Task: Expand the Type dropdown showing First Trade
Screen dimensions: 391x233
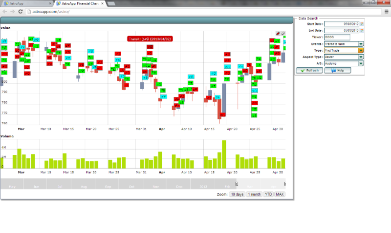Action: point(361,50)
